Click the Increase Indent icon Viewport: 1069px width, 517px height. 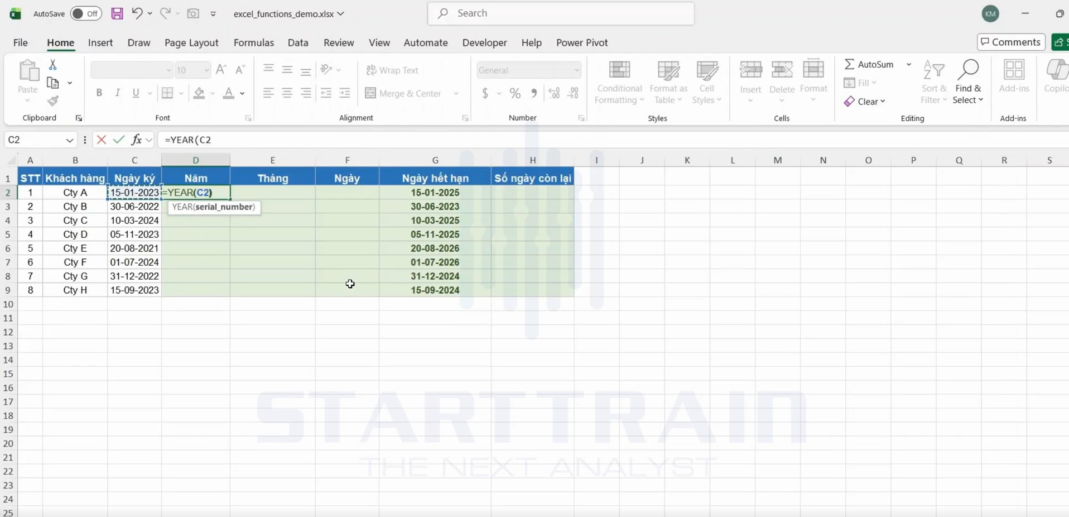point(345,93)
